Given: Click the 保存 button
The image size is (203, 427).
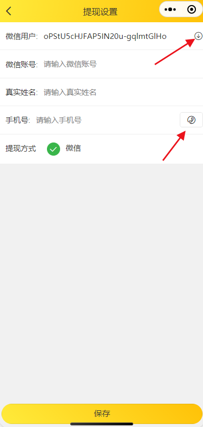Looking at the screenshot, I should click(x=102, y=413).
